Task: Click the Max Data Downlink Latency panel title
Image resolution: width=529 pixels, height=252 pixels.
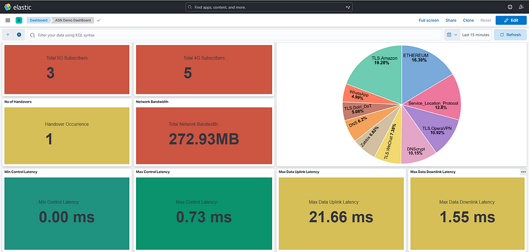Action: point(433,172)
